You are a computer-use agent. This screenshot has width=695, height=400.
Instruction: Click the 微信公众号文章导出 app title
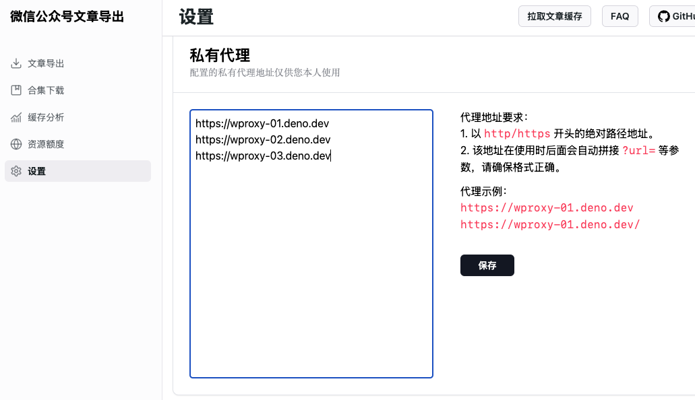(x=67, y=16)
